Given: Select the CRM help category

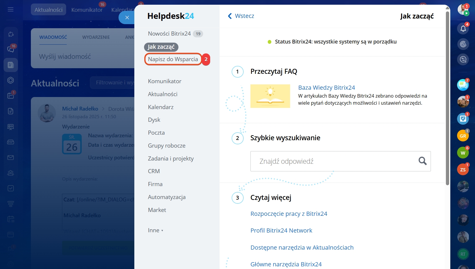Looking at the screenshot, I should (x=154, y=171).
